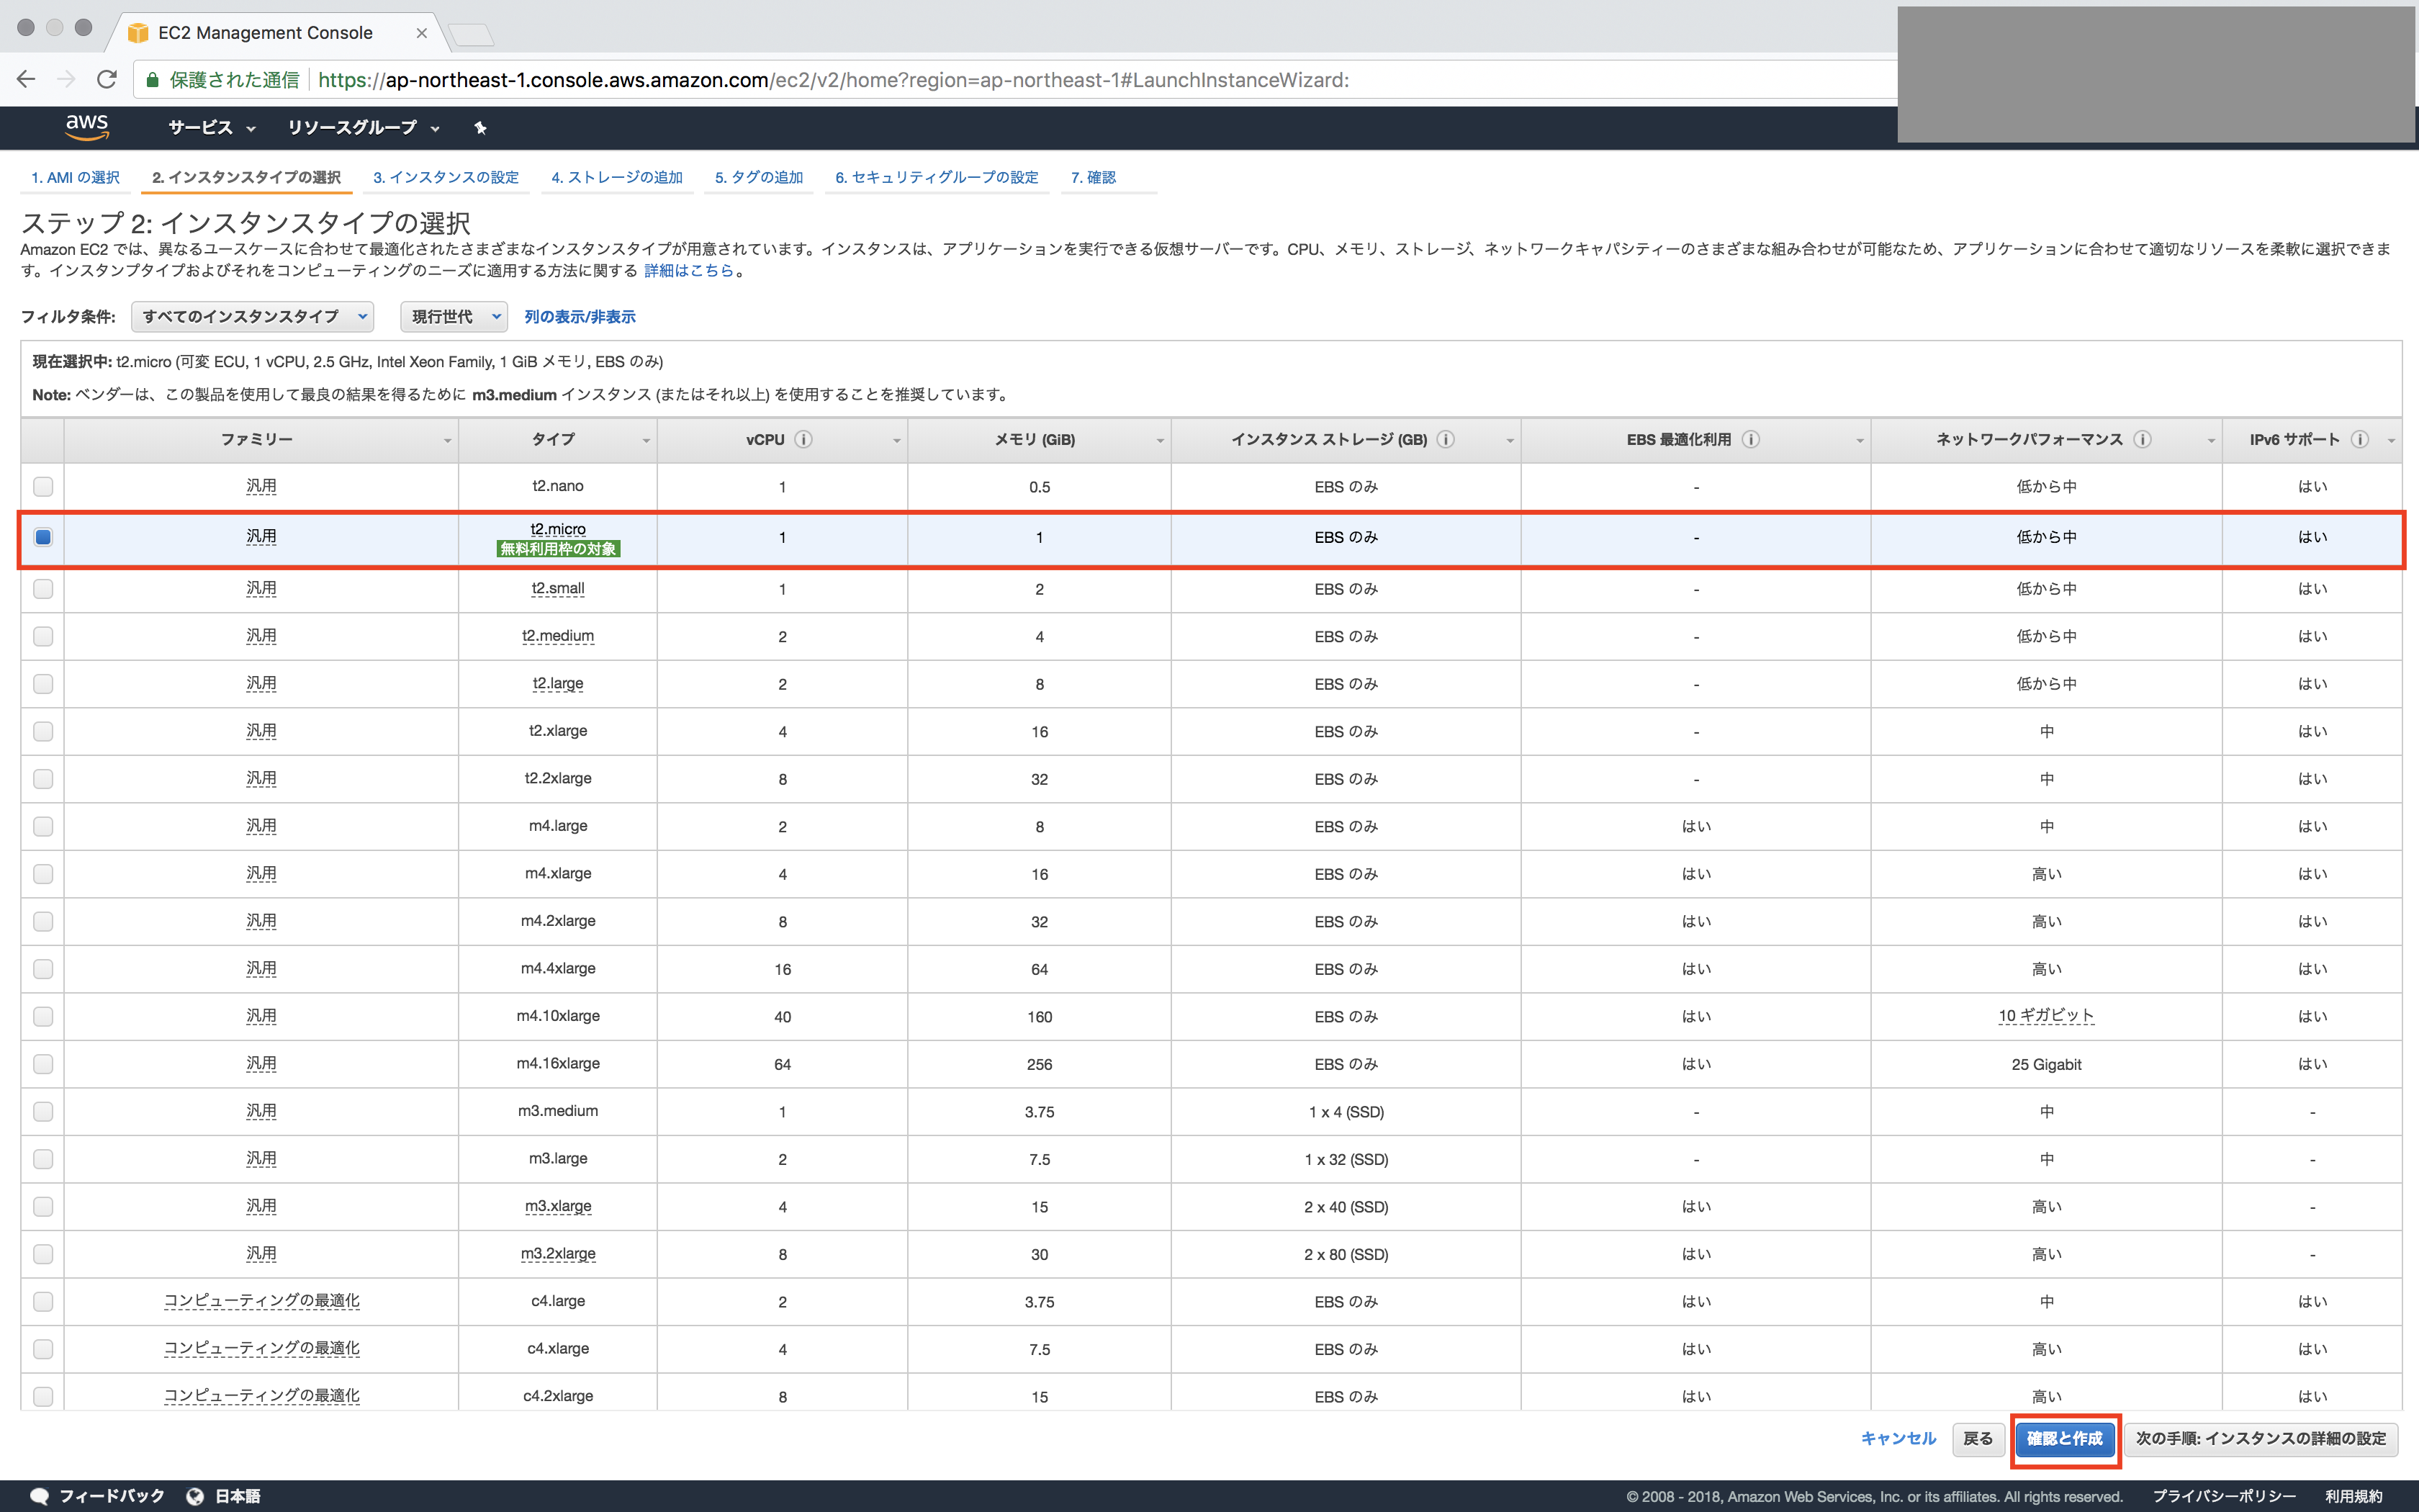Open the すべてのインスタンスタイプ filter dropdown
2419x1512 pixels.
coord(253,317)
